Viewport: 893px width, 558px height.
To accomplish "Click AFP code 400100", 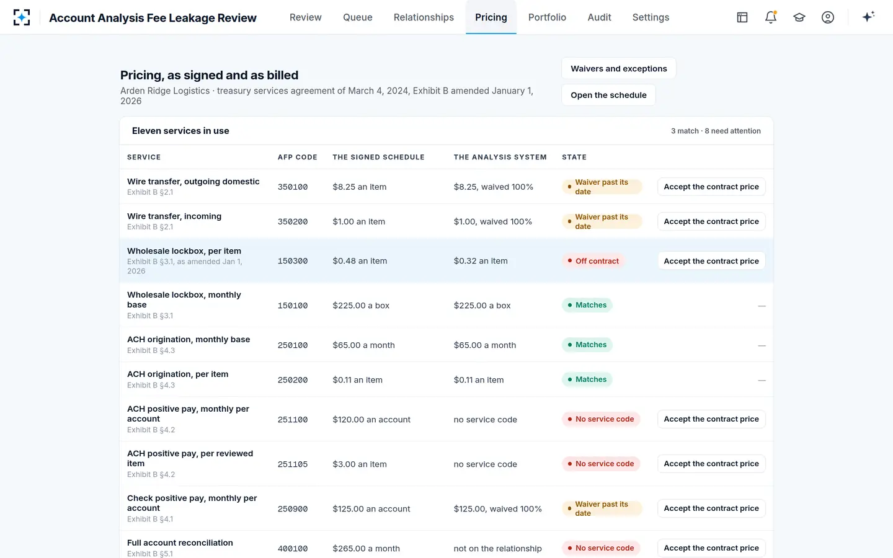I will click(293, 549).
